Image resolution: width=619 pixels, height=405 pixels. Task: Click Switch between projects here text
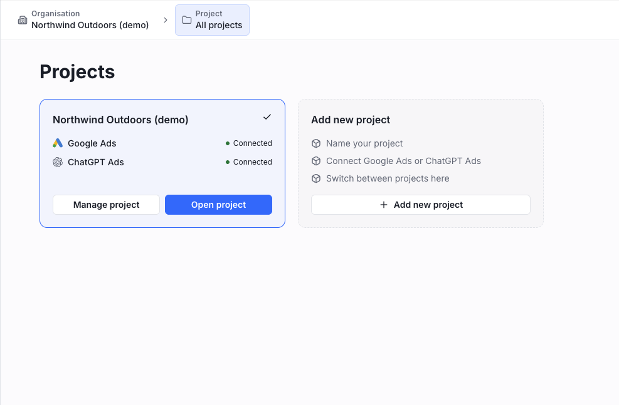click(x=388, y=178)
